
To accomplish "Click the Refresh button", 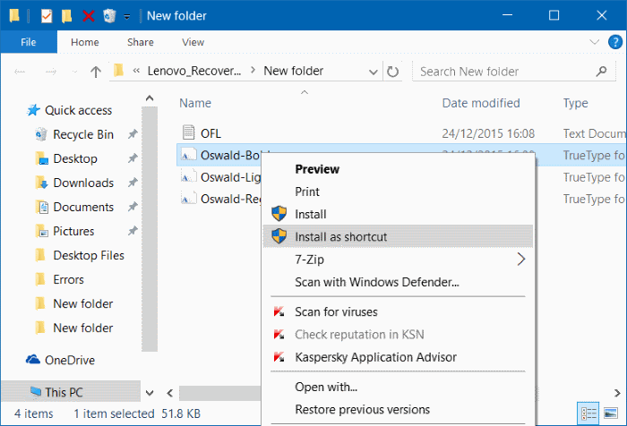I will point(392,72).
